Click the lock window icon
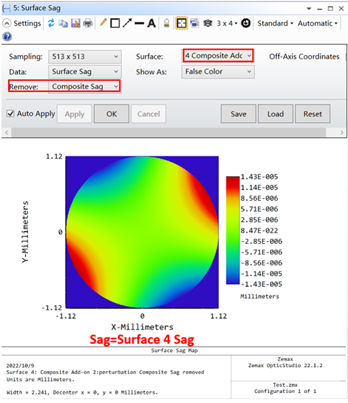Screen dimensions: 348x403 [x=166, y=24]
